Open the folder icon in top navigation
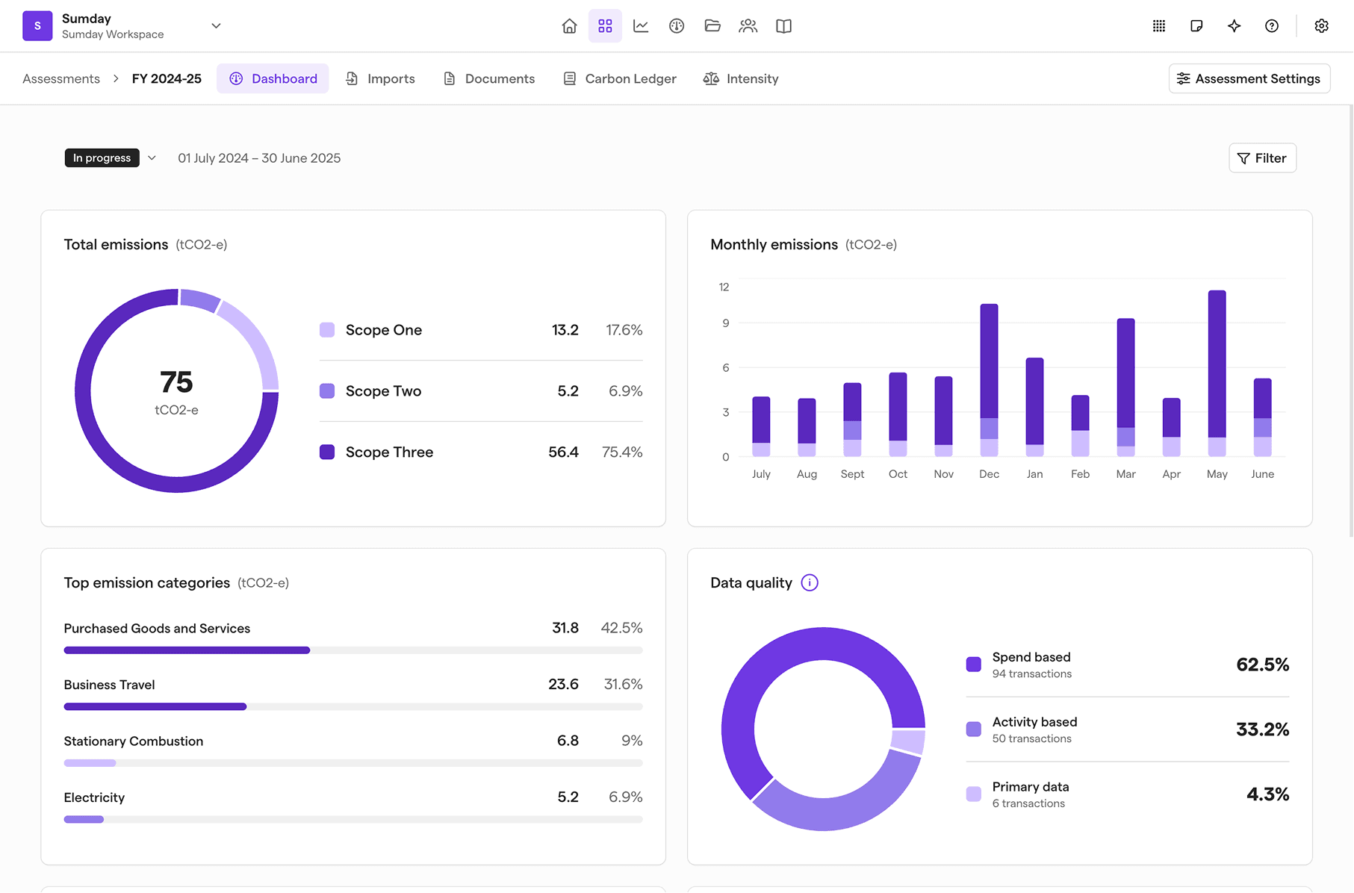Image resolution: width=1354 pixels, height=893 pixels. (712, 26)
